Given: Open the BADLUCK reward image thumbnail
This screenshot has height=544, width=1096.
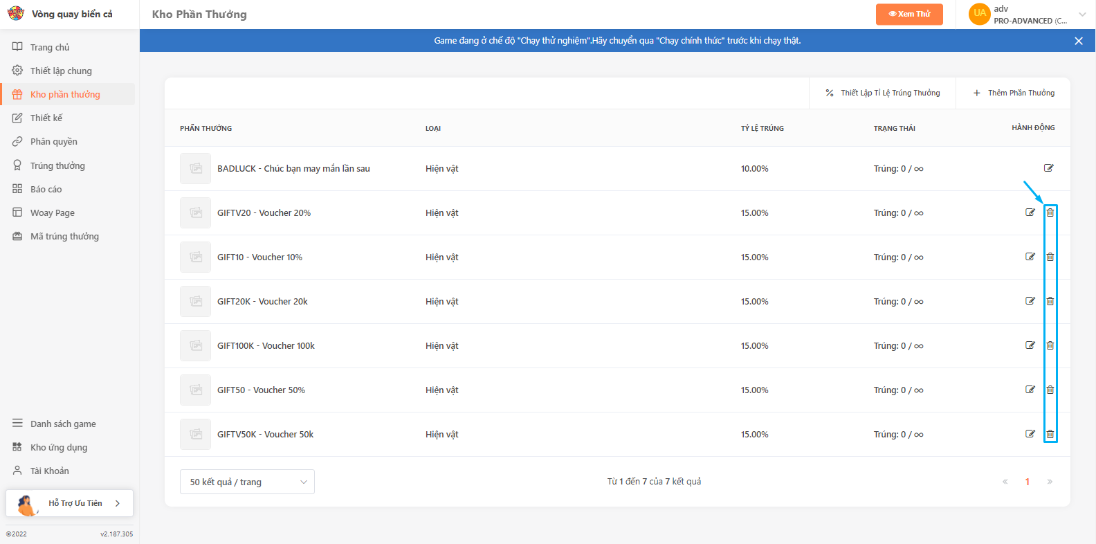Looking at the screenshot, I should [x=196, y=169].
